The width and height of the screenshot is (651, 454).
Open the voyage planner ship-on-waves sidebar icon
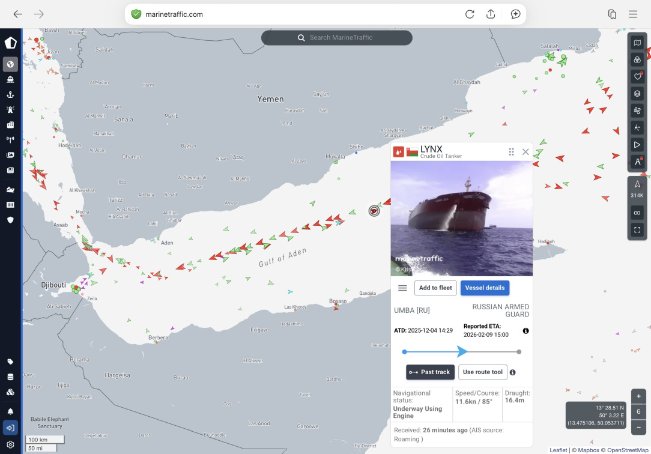(x=10, y=190)
